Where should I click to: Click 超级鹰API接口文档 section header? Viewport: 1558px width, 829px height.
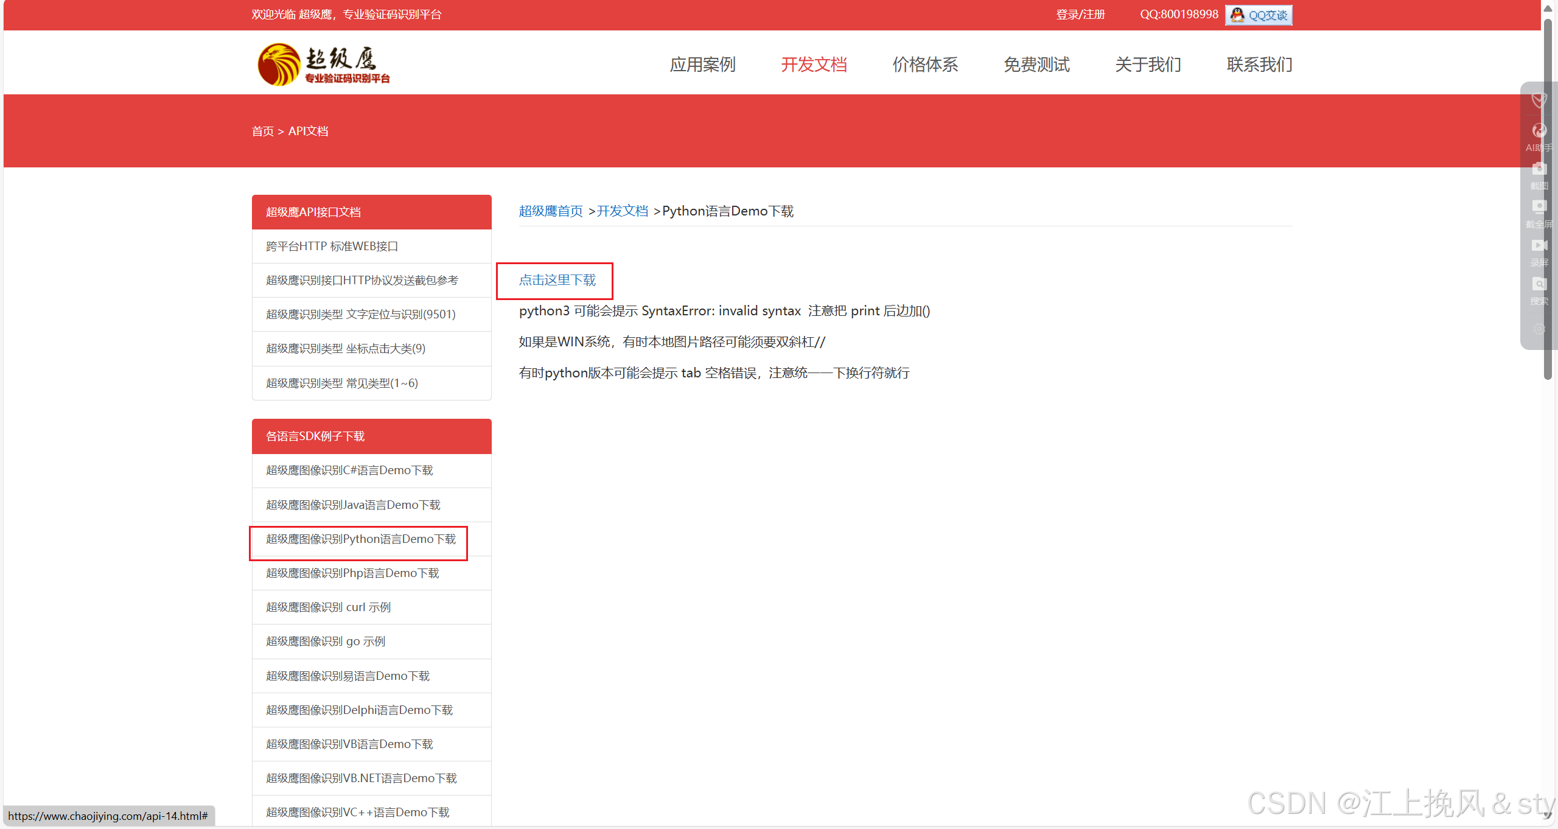371,212
